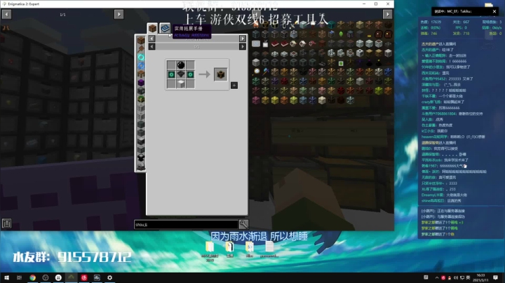
Task: Click previous recipe page arrow
Action: tap(151, 47)
